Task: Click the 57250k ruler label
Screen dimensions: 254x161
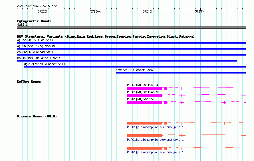Action: coord(200,11)
